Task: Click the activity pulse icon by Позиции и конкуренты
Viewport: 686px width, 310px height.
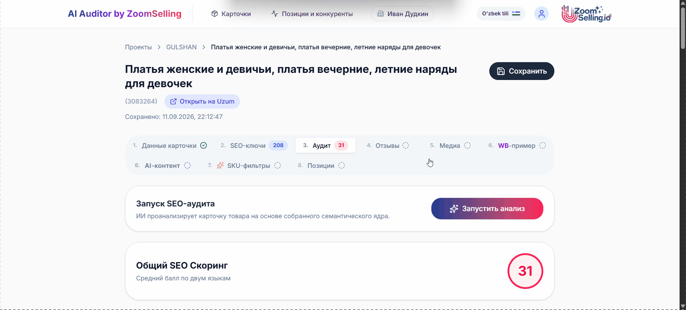Action: click(275, 14)
